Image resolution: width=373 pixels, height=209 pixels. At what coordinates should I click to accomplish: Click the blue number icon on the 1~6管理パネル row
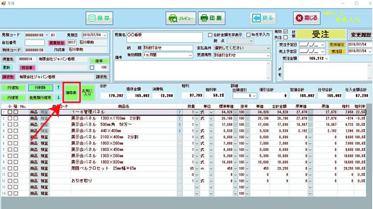tap(180, 112)
